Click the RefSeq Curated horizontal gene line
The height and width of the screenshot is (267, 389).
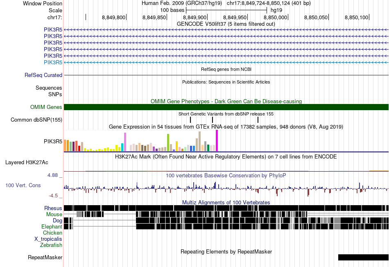click(226, 75)
